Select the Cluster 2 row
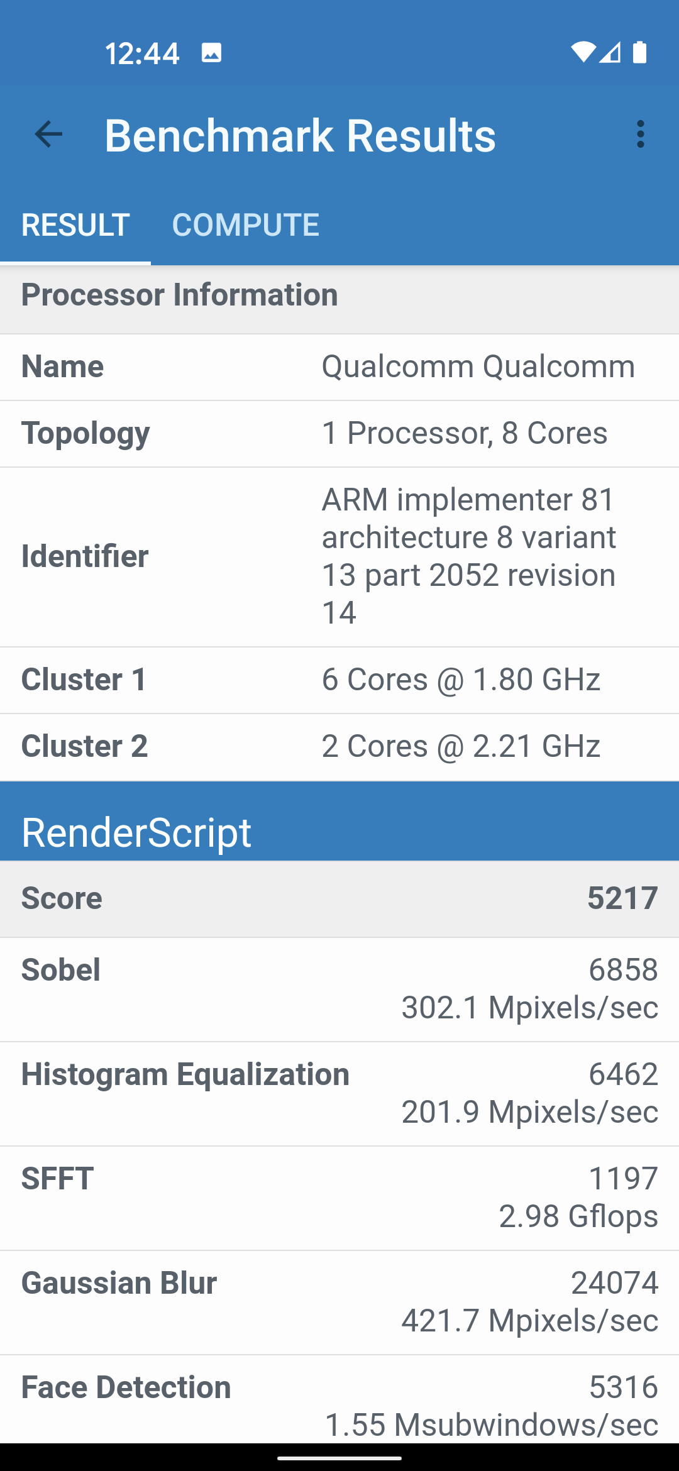The width and height of the screenshot is (679, 1471). click(x=339, y=747)
